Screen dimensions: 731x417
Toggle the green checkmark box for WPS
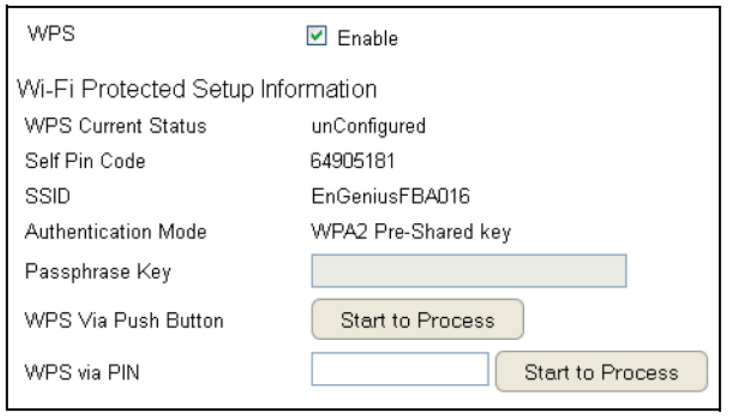pyautogui.click(x=315, y=37)
